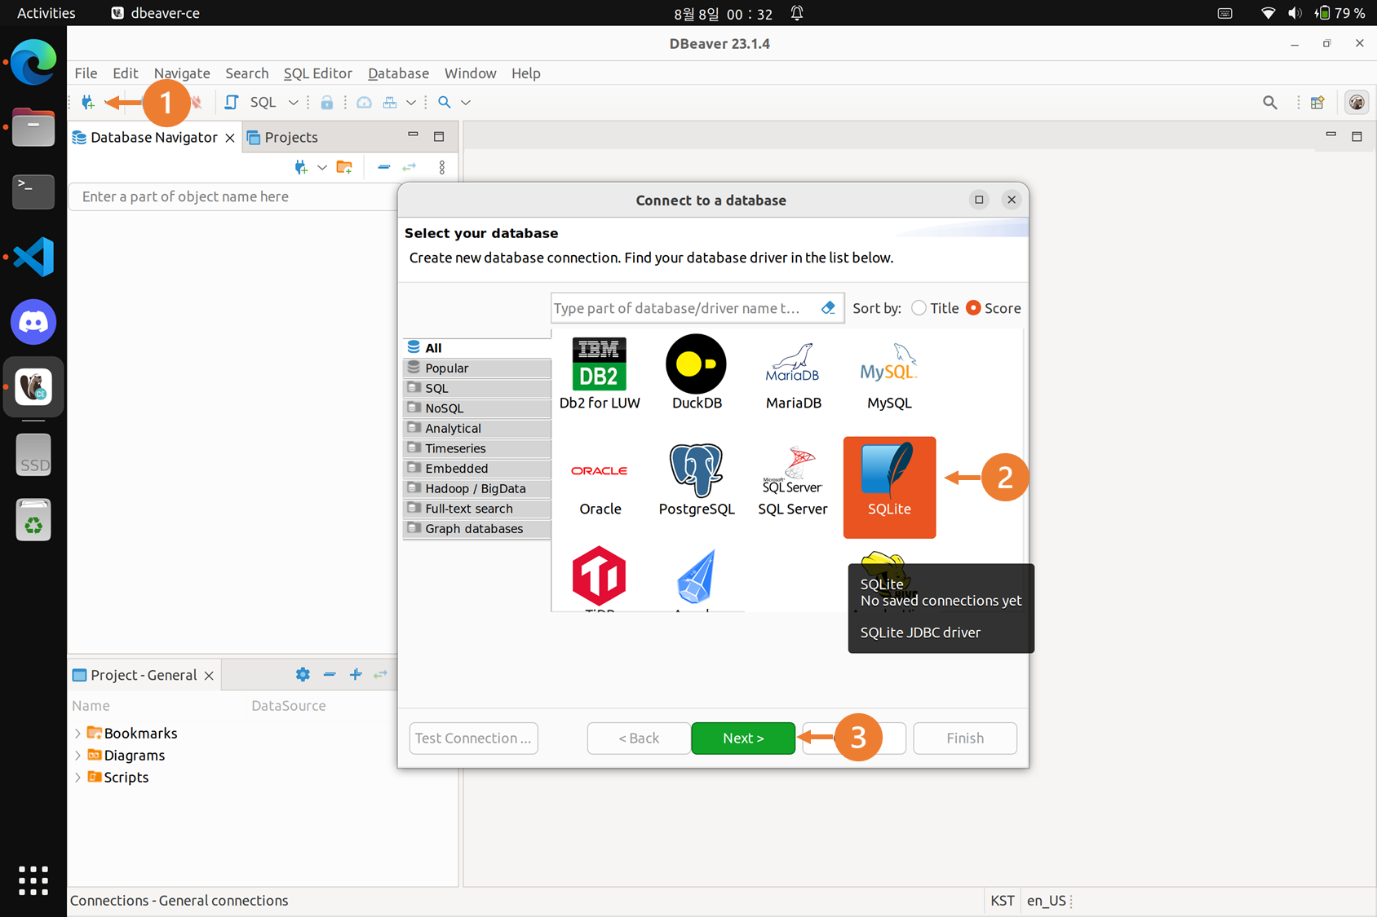Viewport: 1377px width, 917px height.
Task: Click the toolbar search magnifier icon
Action: [445, 102]
